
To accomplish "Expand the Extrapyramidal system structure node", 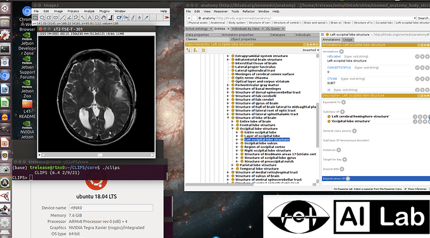I will coord(228,56).
